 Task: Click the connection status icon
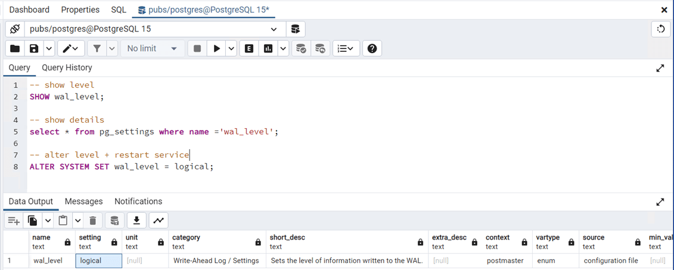(15, 29)
